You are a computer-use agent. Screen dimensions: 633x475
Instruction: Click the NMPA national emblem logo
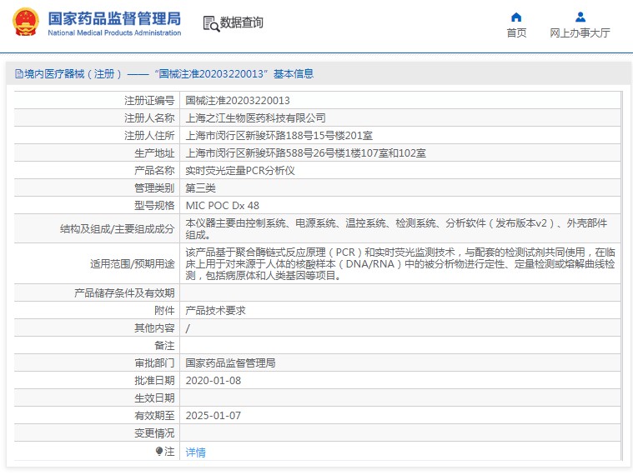tap(25, 22)
